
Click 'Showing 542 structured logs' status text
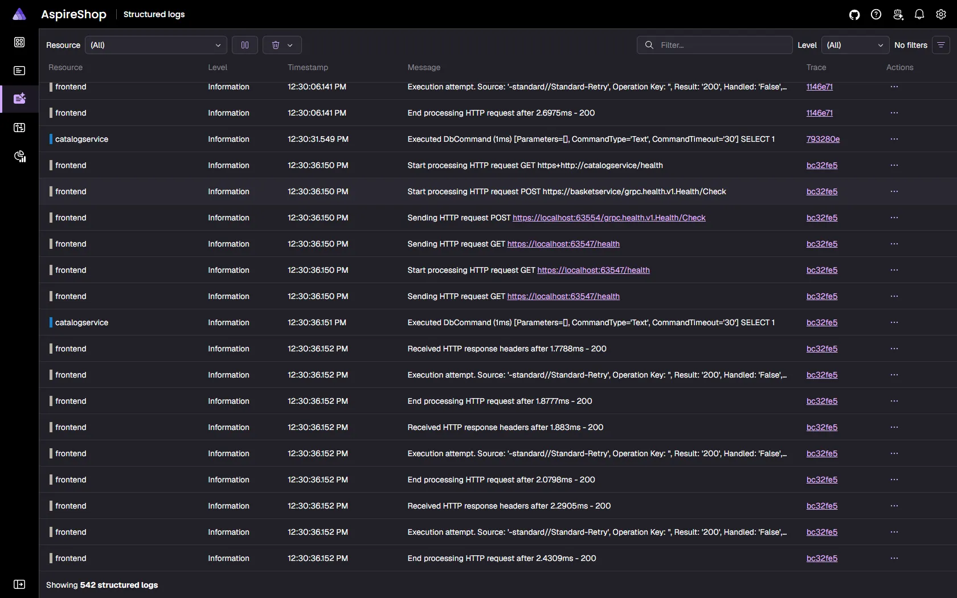click(x=102, y=585)
